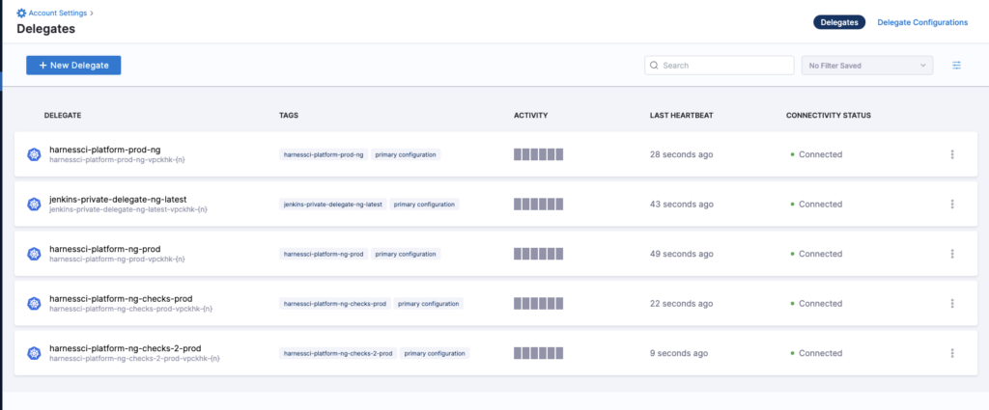The width and height of the screenshot is (989, 410).
Task: Click the harnessci-platform-prod-ng-vpckhk-{n} hostname
Action: tap(117, 160)
